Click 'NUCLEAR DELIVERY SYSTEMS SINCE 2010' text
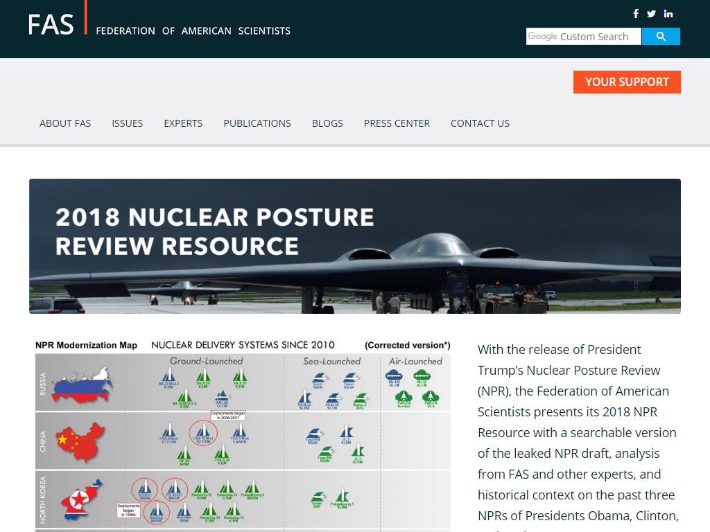 (243, 345)
